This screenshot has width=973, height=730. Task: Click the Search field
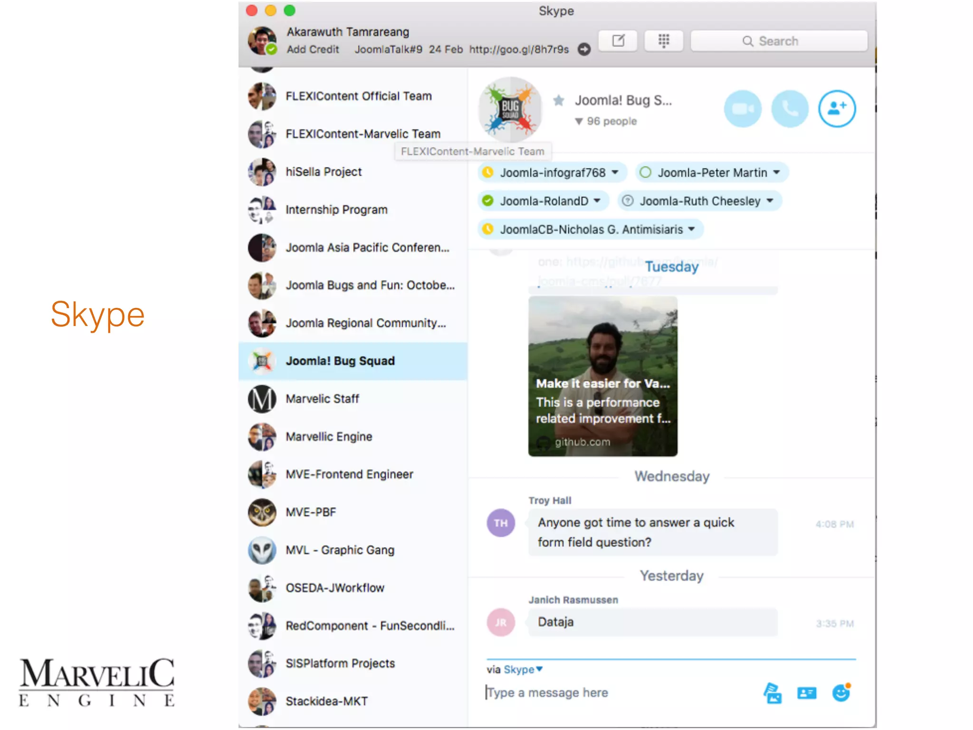pos(779,41)
